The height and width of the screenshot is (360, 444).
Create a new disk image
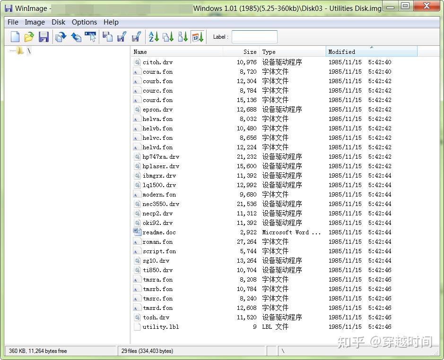pos(15,37)
